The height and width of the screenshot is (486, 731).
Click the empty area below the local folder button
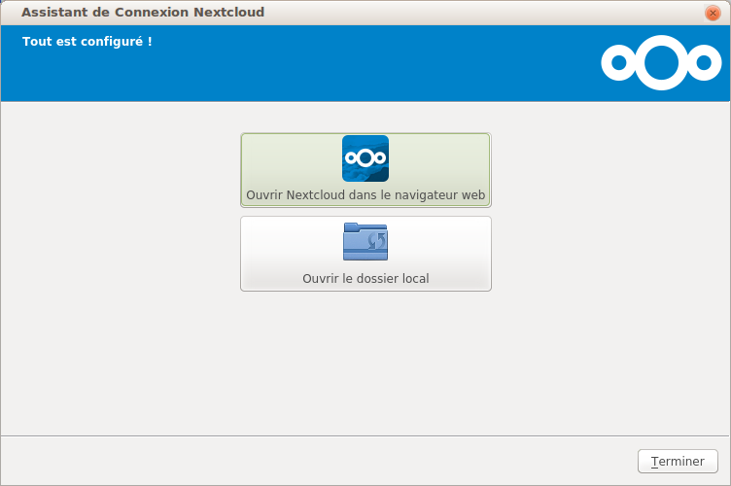click(365, 360)
